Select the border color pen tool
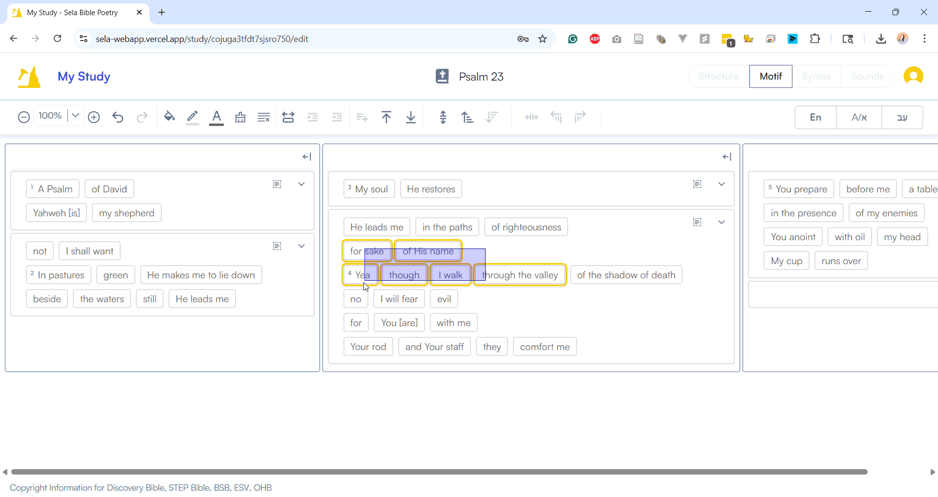Screen dimensions: 938x497 (192, 117)
